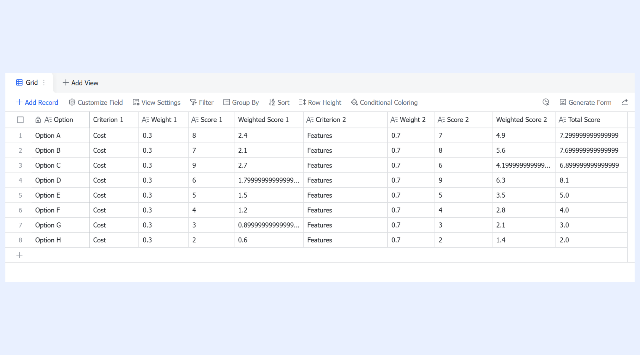Click Total Score 2.0 cell
The width and height of the screenshot is (640, 355).
coord(591,240)
